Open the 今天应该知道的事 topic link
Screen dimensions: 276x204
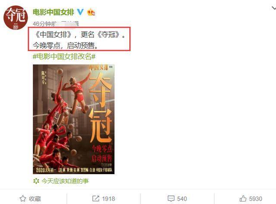[x=65, y=181]
